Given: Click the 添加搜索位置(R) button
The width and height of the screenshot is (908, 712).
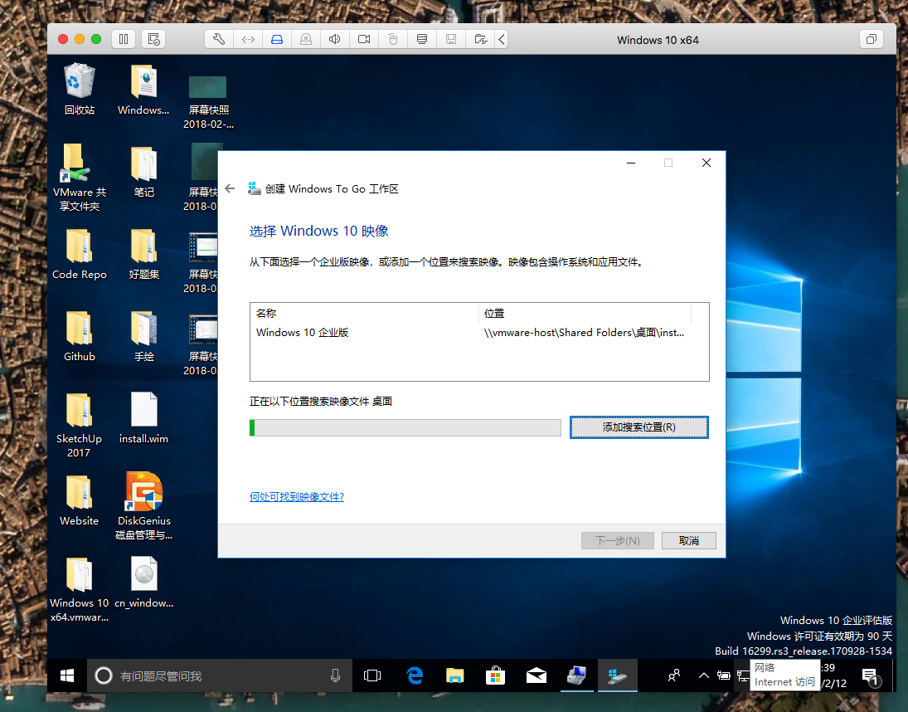Looking at the screenshot, I should 639,427.
